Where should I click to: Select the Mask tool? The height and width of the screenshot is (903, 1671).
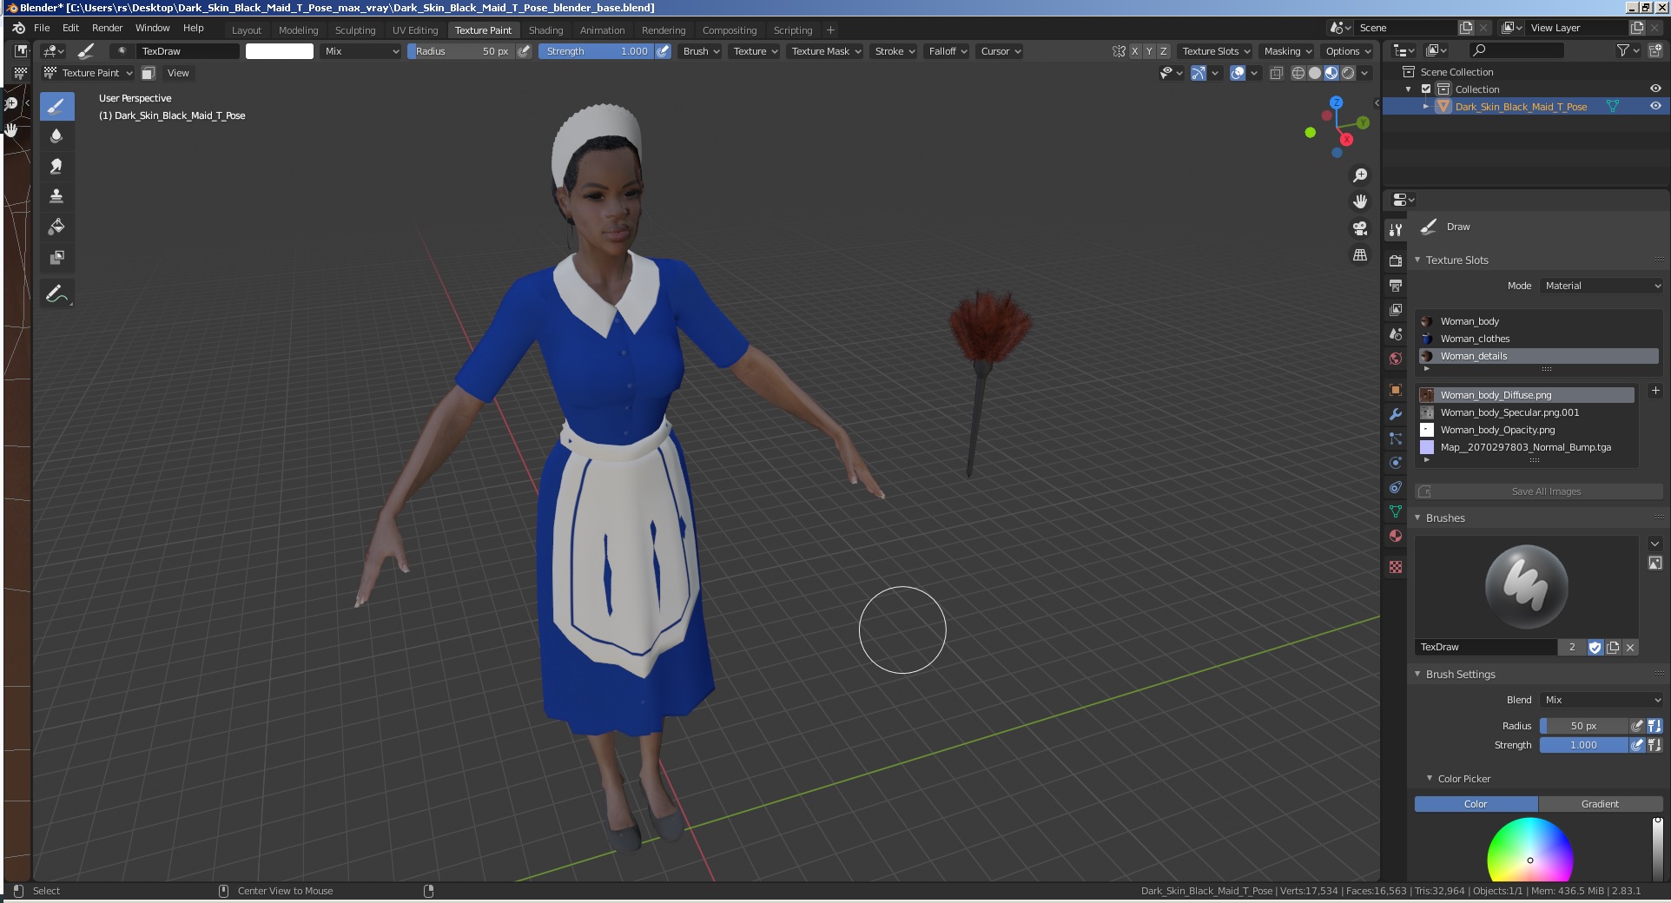click(56, 257)
